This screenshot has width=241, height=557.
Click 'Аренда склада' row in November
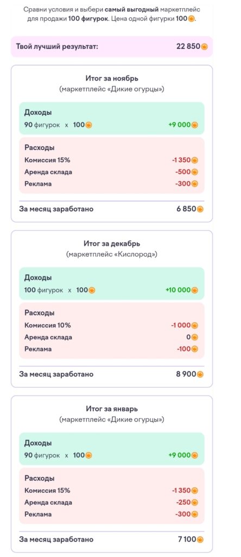[x=112, y=172]
